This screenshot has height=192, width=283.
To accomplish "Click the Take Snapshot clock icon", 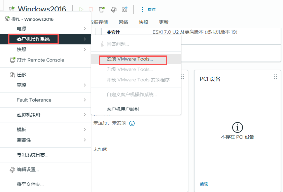I will pos(125,9).
